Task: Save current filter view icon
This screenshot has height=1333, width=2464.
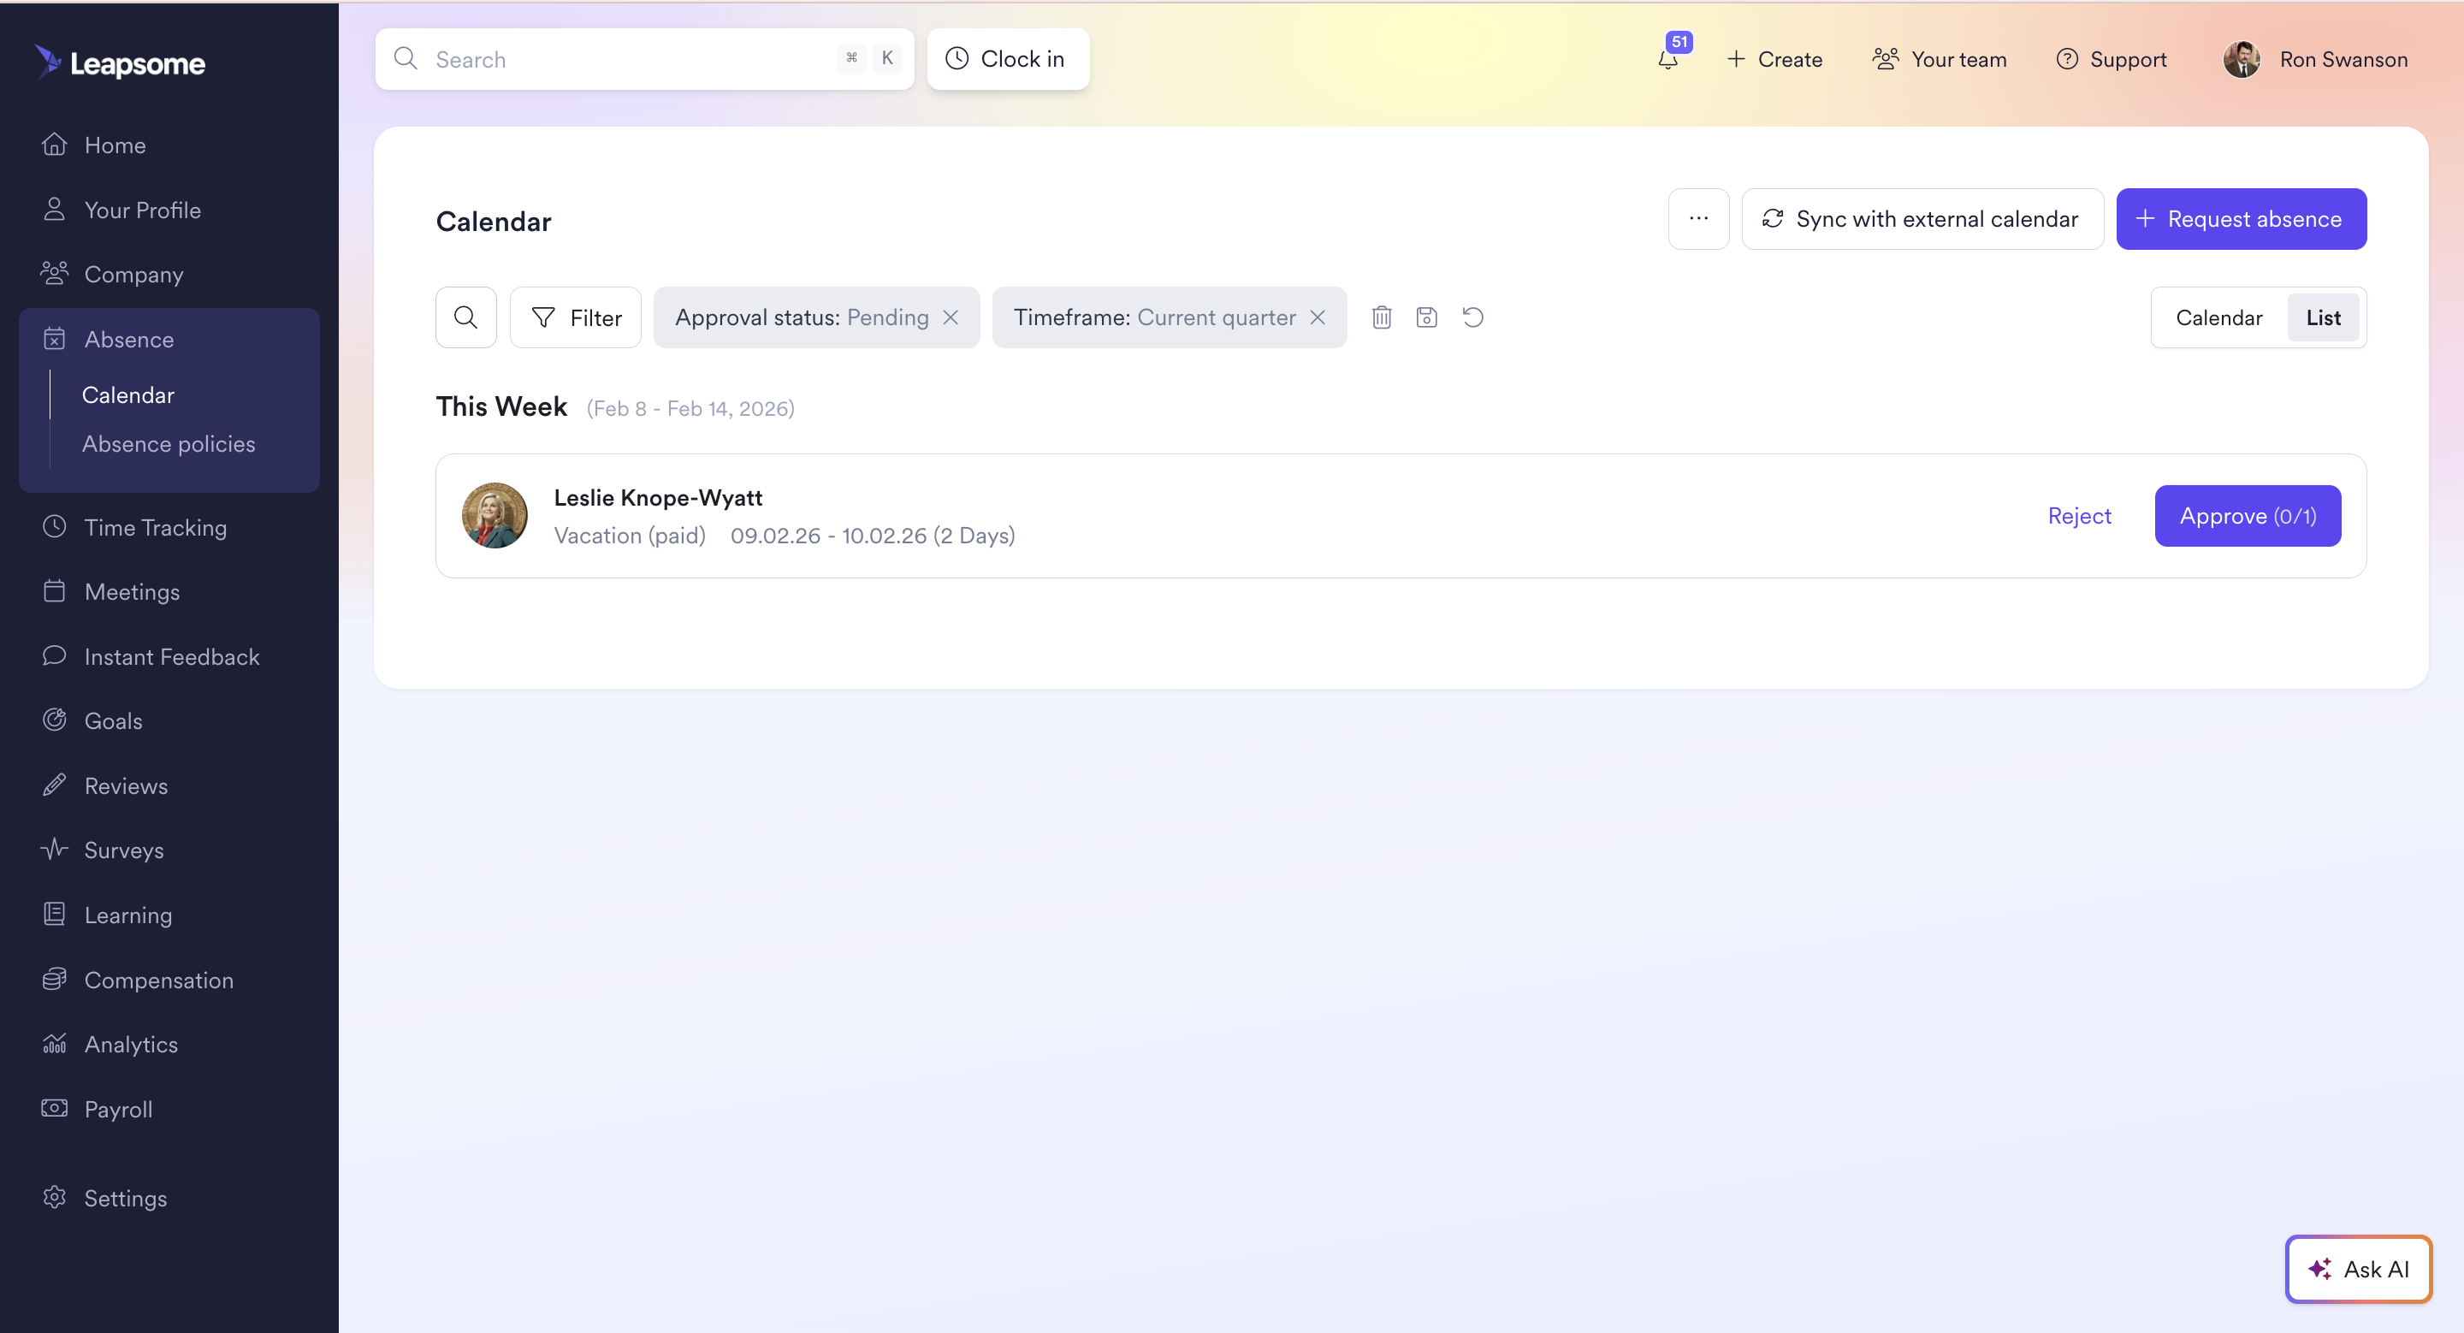Action: (x=1426, y=317)
